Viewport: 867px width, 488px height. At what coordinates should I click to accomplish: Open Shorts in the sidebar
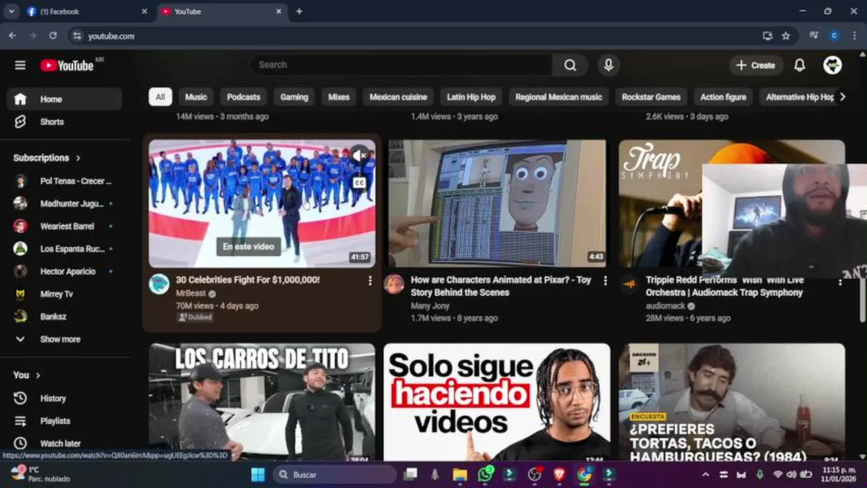click(x=65, y=122)
